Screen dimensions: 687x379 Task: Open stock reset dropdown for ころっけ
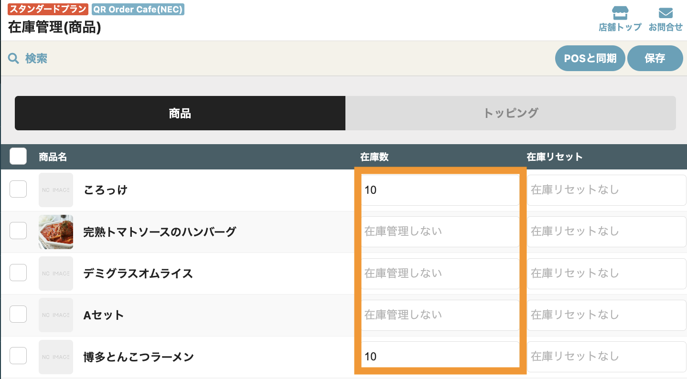[x=606, y=190]
